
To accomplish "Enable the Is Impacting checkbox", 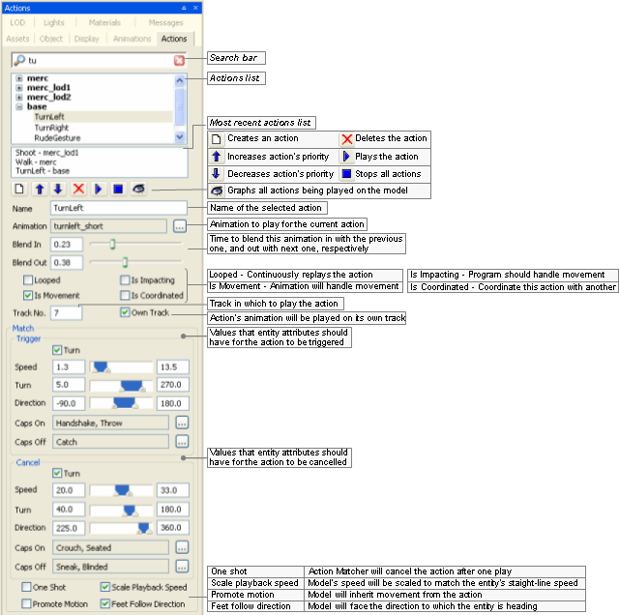I will 125,279.
